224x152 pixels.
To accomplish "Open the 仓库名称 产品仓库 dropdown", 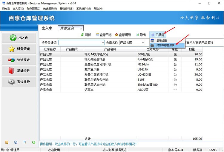I will point(132,43).
